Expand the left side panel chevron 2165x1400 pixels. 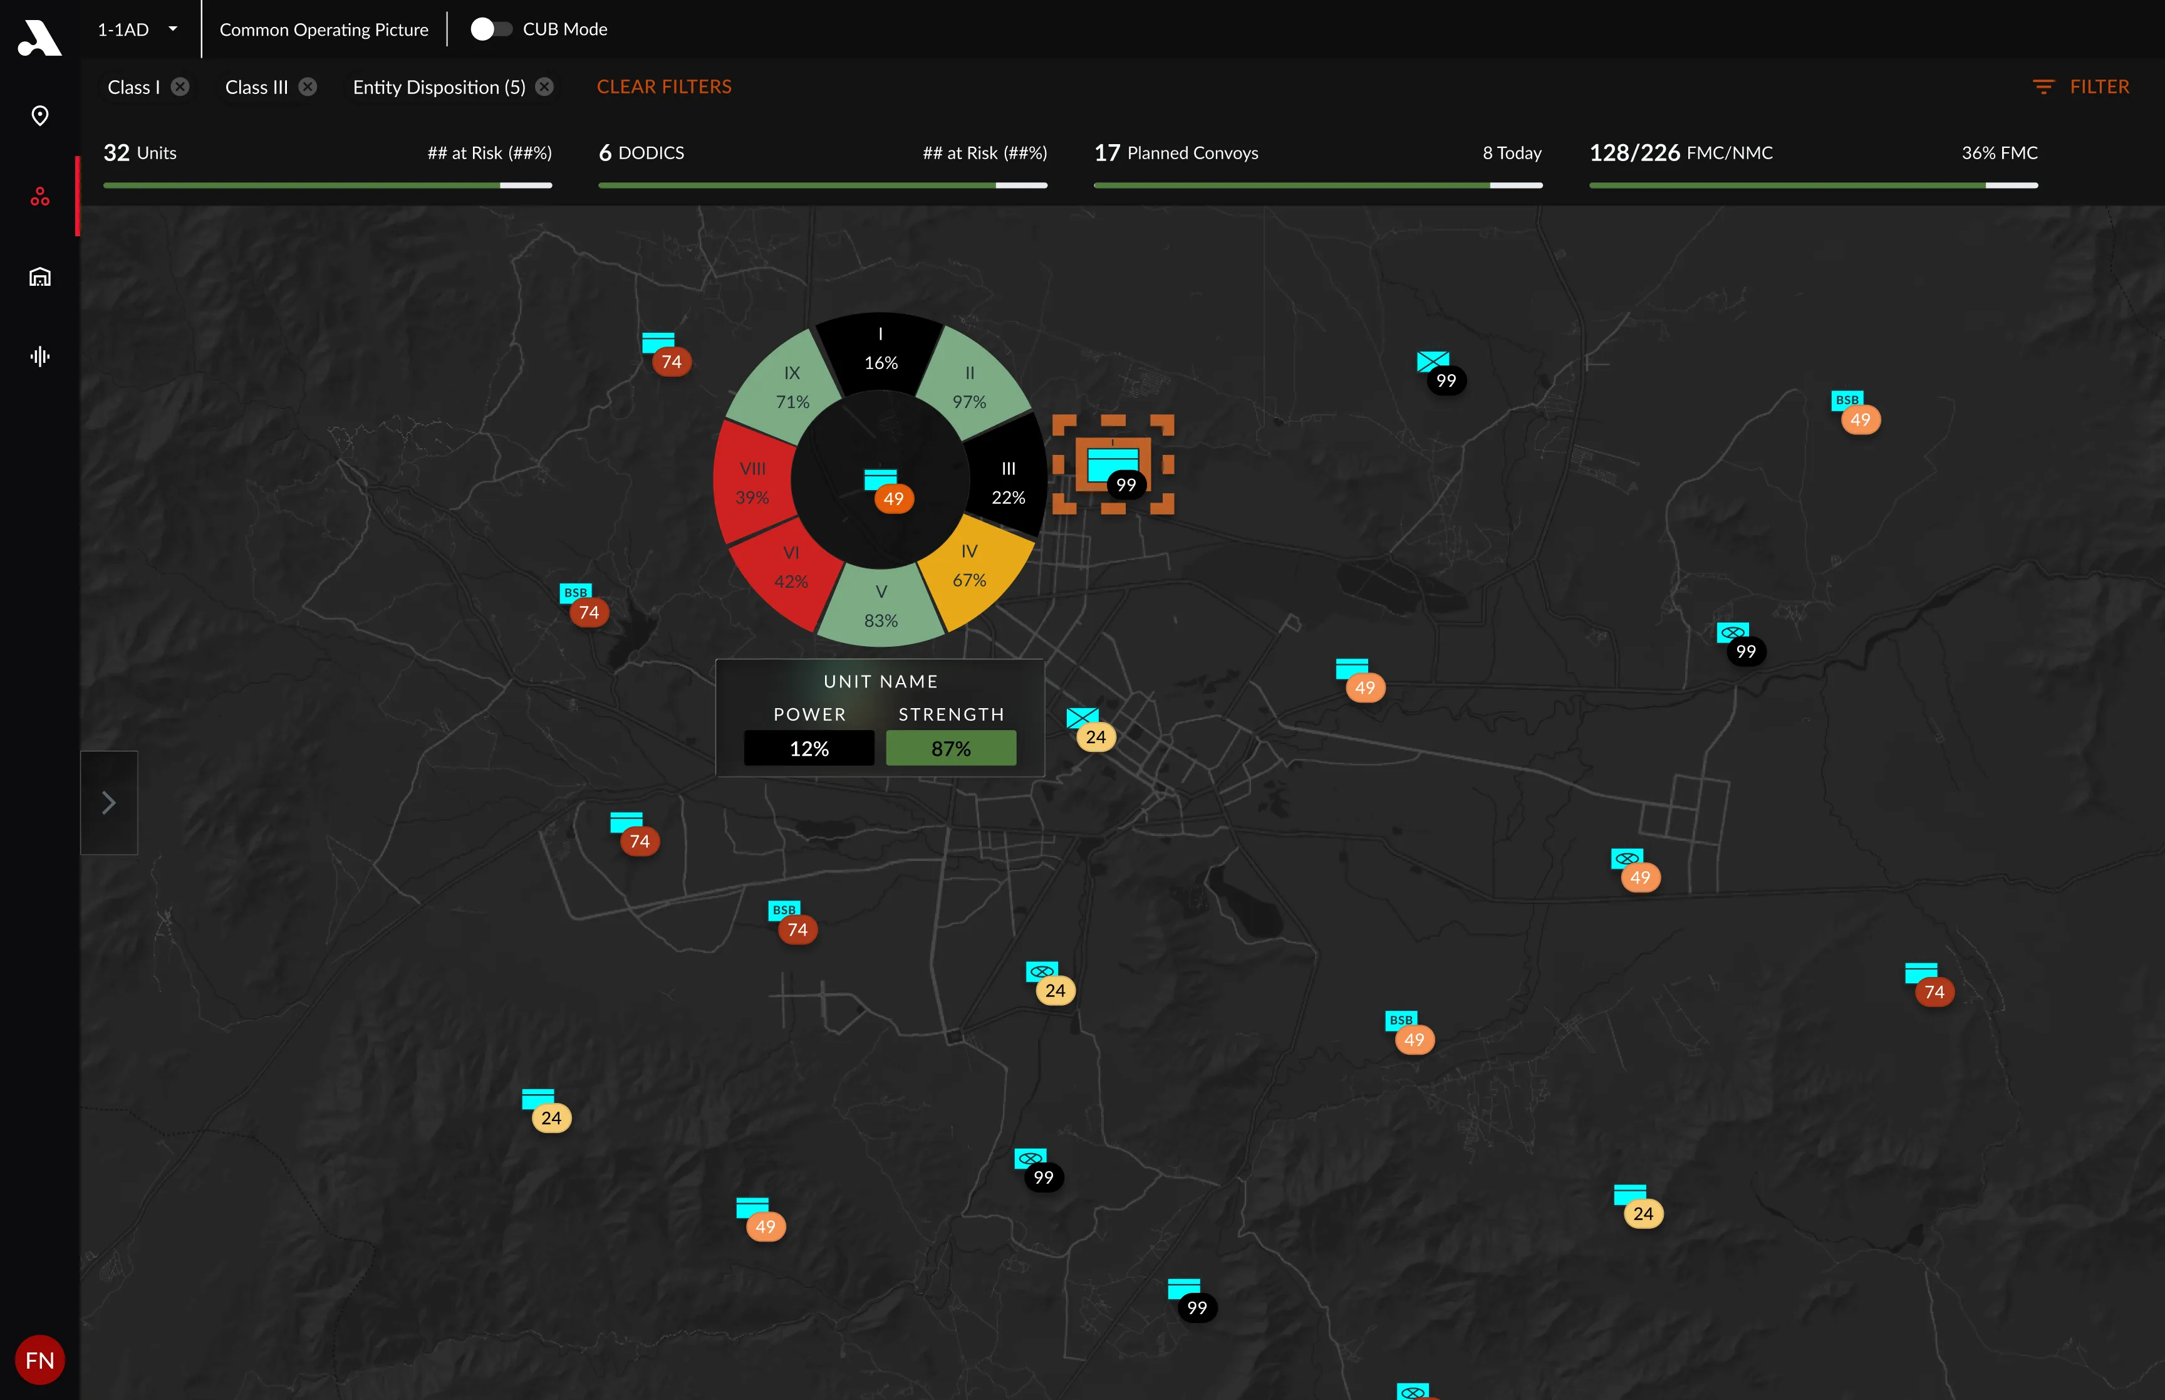[109, 803]
